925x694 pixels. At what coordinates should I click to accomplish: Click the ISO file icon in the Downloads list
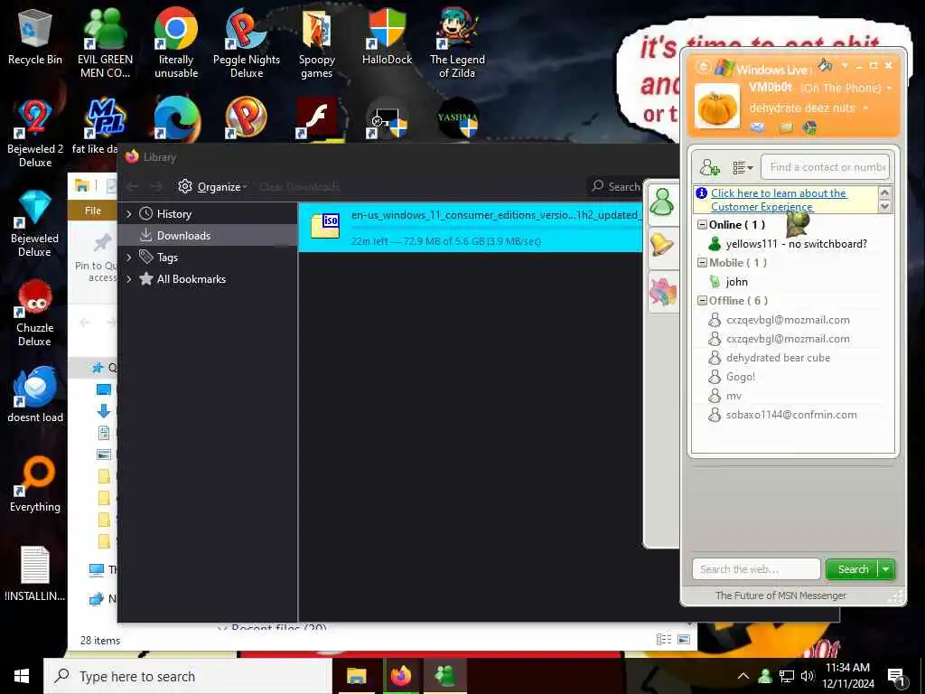(325, 226)
